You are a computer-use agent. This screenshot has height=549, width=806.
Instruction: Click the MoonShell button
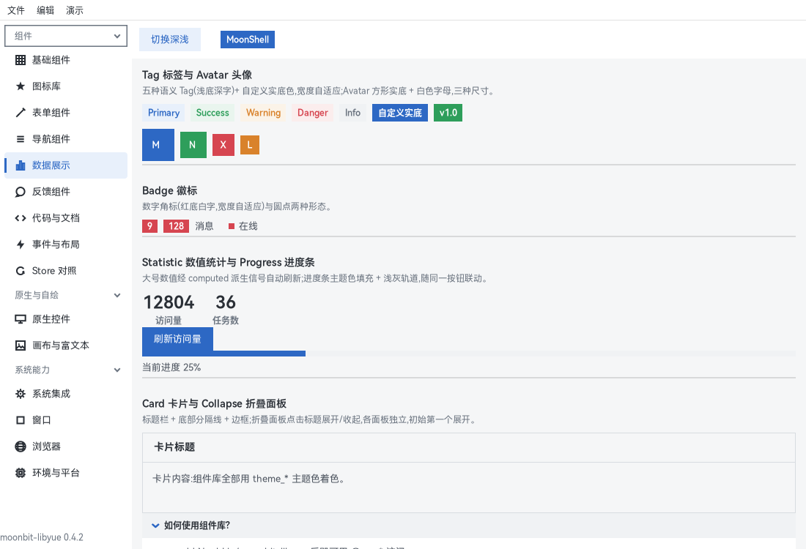(x=248, y=40)
